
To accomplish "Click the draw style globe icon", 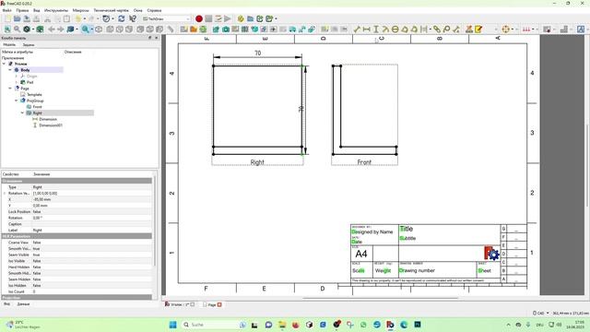I will [x=27, y=29].
